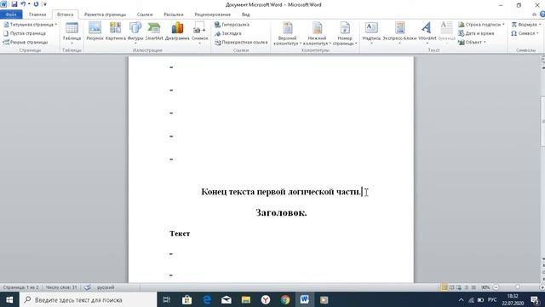Switch to the Рассылки tab
This screenshot has width=545, height=307.
(x=174, y=14)
